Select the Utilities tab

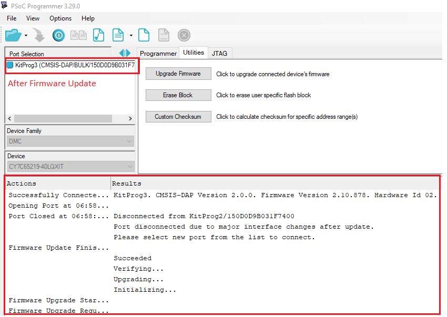[x=194, y=53]
